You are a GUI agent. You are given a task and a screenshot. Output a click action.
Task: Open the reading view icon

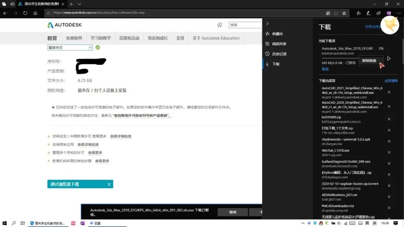coord(336,13)
